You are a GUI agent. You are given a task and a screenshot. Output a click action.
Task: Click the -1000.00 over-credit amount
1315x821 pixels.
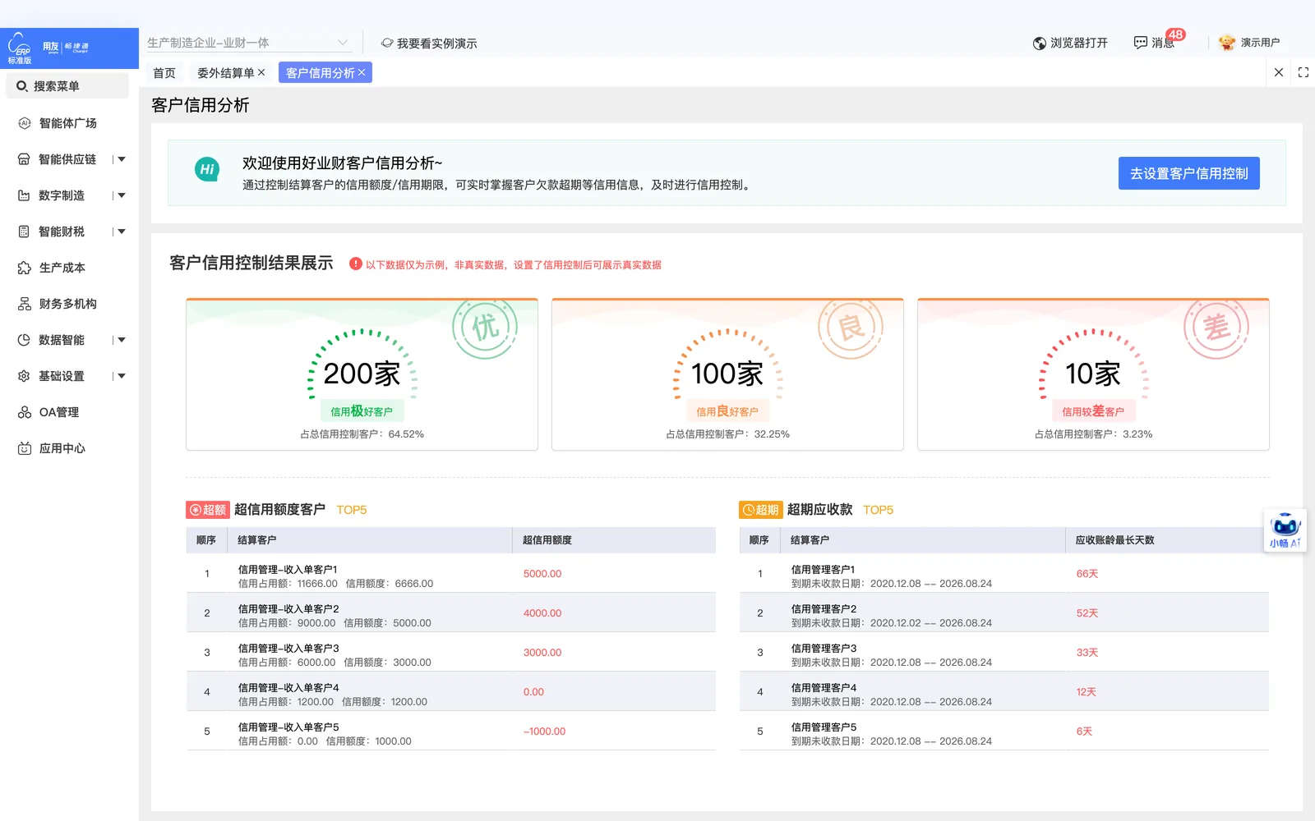[544, 732]
